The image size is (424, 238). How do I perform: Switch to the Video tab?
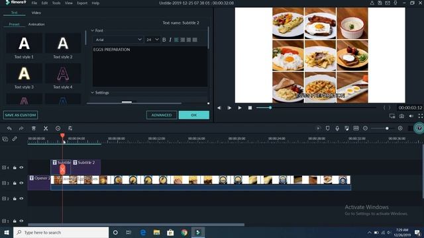click(36, 13)
